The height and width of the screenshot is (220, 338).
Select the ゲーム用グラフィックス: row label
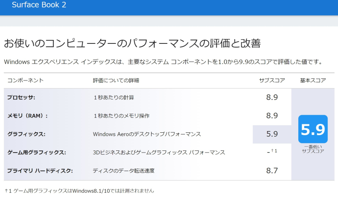click(x=37, y=153)
